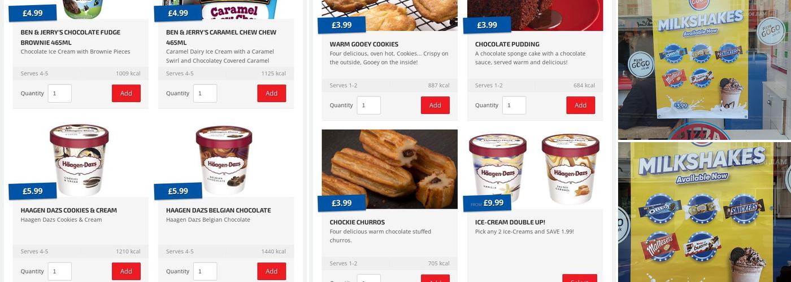Image resolution: width=791 pixels, height=282 pixels.
Task: Select quantity box for Caramel Chew Chew
Action: coord(205,93)
